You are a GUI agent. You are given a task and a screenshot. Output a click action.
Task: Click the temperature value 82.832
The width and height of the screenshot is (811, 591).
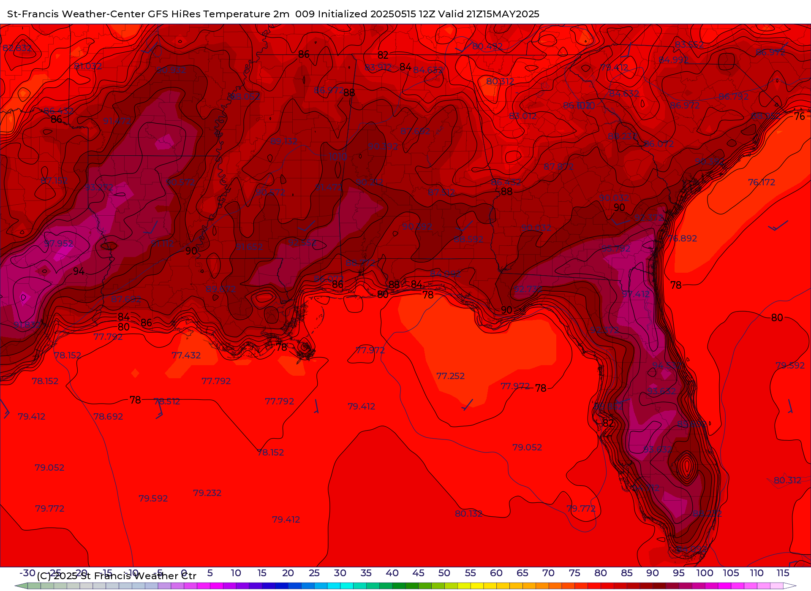[17, 48]
